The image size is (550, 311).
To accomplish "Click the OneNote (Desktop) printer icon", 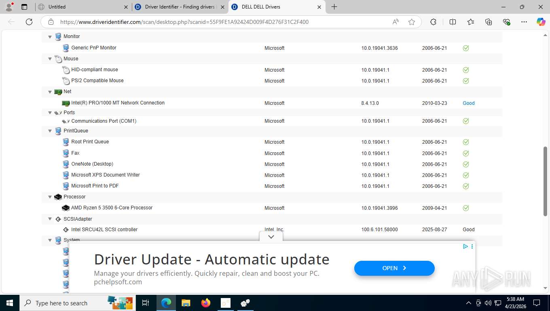I will point(66,164).
